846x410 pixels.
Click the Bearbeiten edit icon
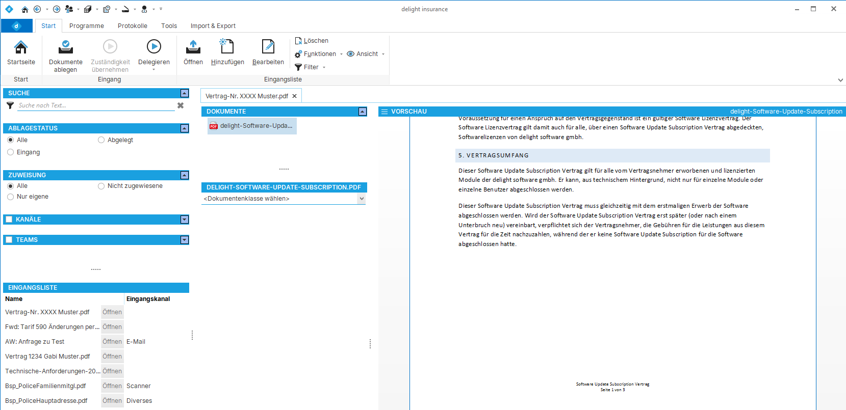click(268, 47)
